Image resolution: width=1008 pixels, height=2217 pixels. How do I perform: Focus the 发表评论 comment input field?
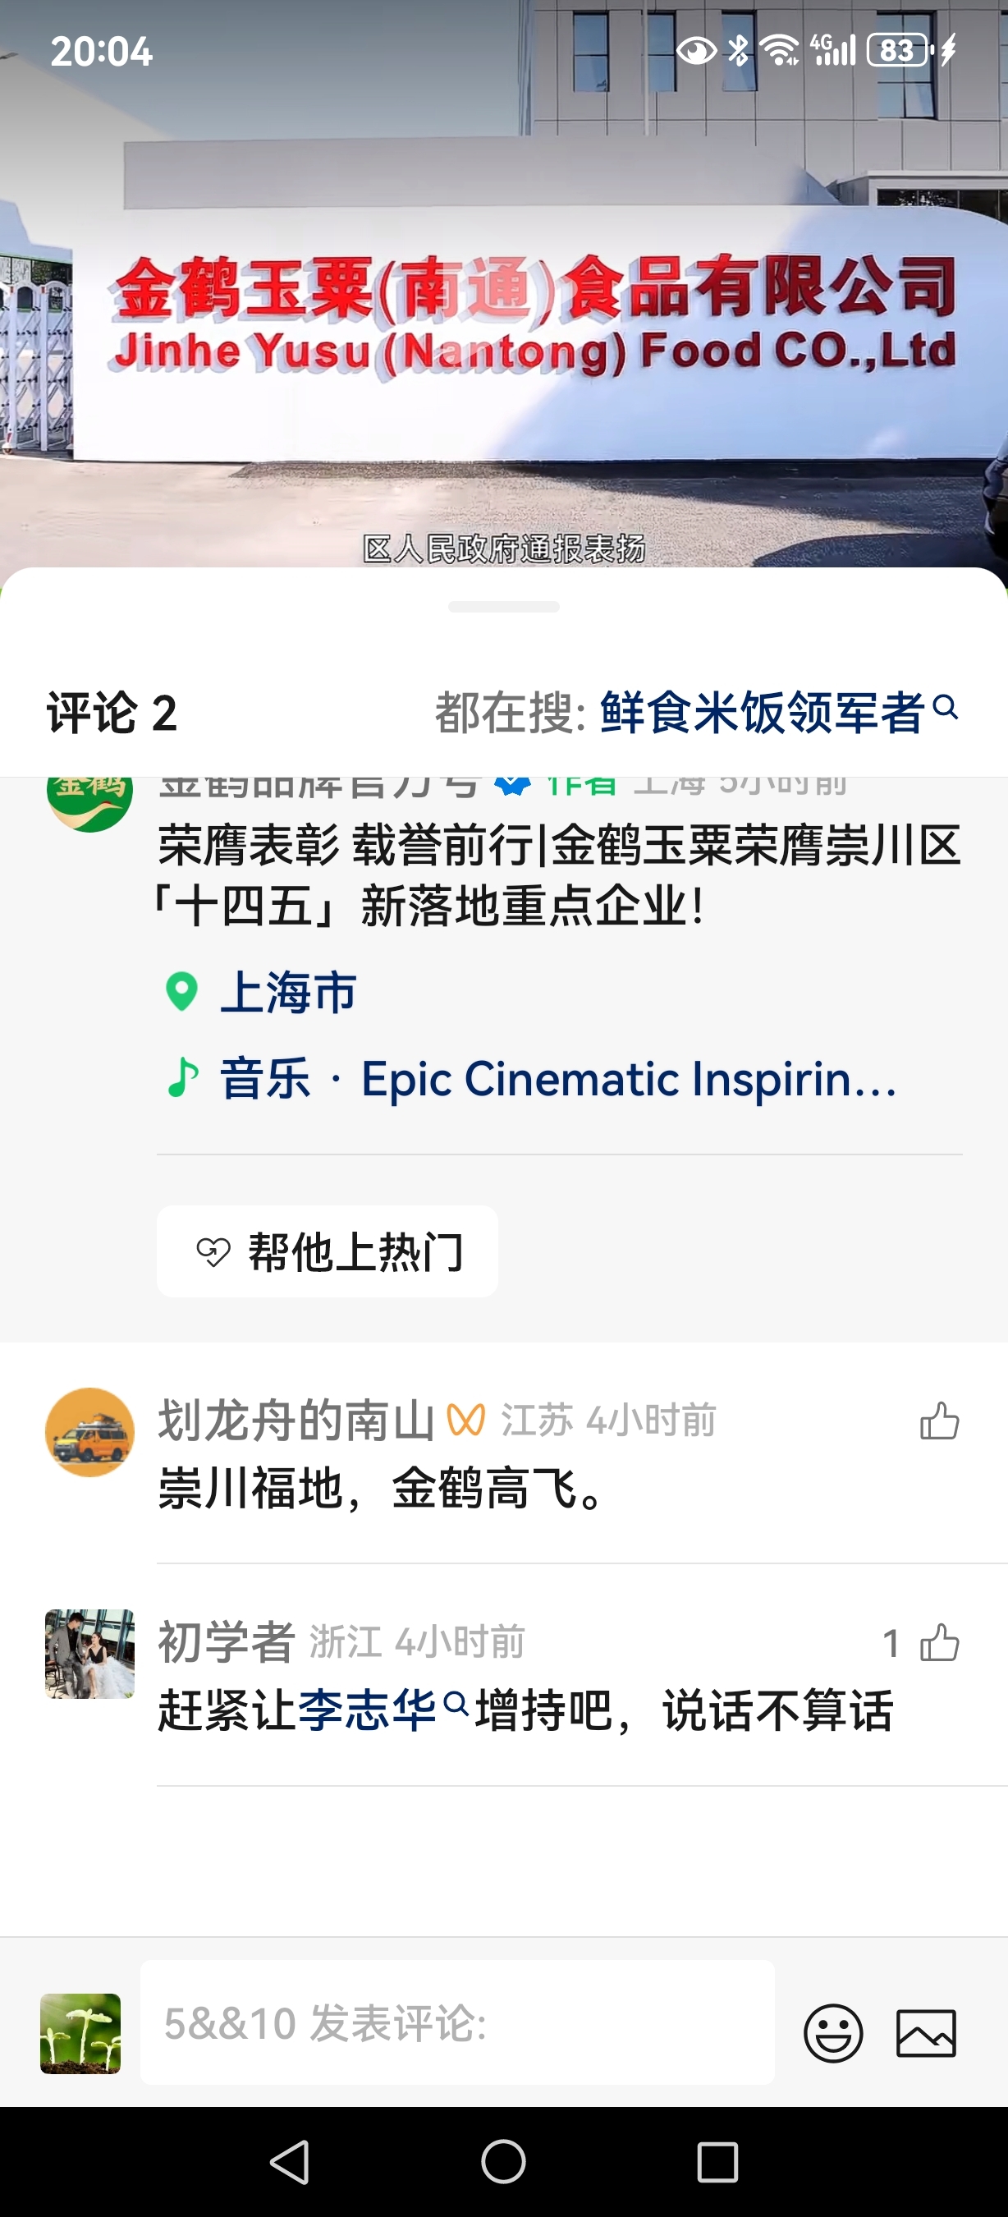click(x=456, y=2022)
